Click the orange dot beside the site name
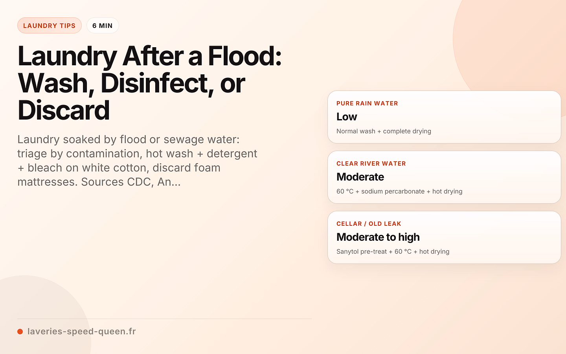This screenshot has height=354, width=566. 20,332
